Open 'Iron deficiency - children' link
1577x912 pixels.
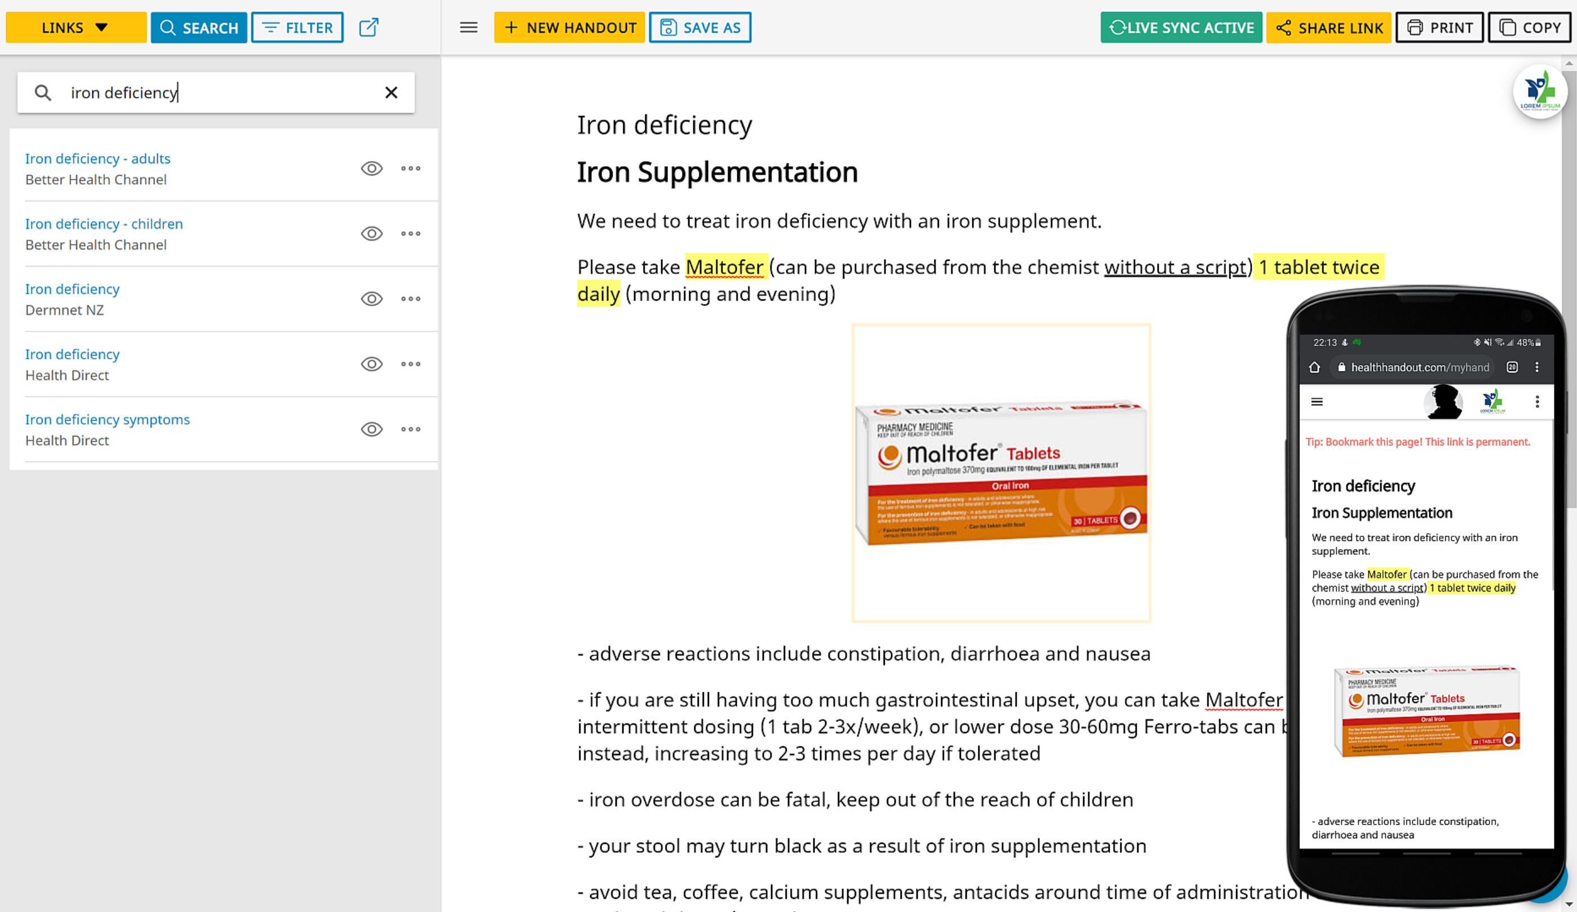104,223
